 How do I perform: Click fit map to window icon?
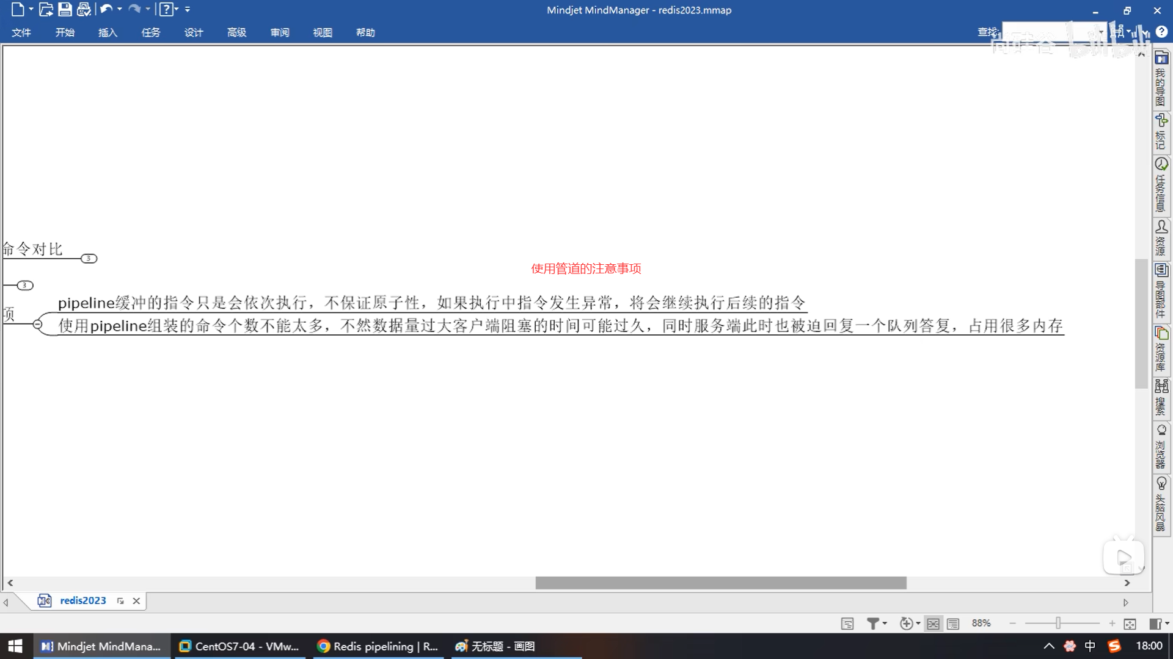1130,624
